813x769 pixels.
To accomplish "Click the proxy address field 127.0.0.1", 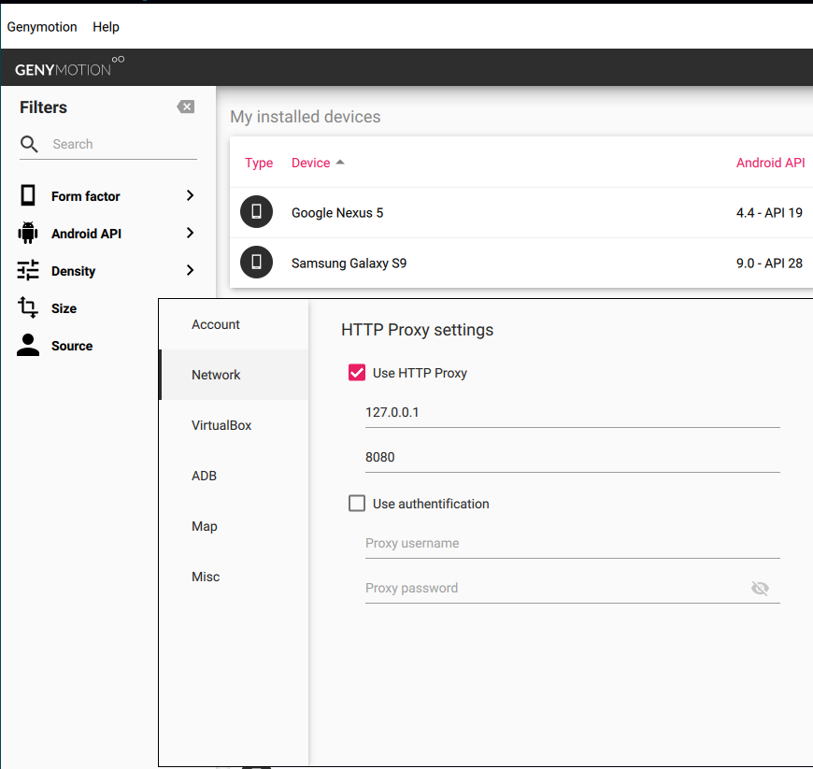I will point(573,413).
